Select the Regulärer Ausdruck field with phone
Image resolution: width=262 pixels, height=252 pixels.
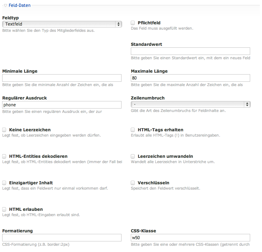[62, 105]
